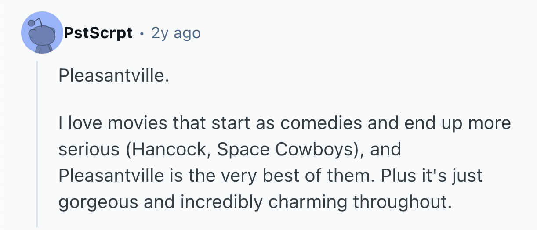Click PstScrpt's Snoo avatar icon
Screen dimensions: 537x230
[42, 33]
